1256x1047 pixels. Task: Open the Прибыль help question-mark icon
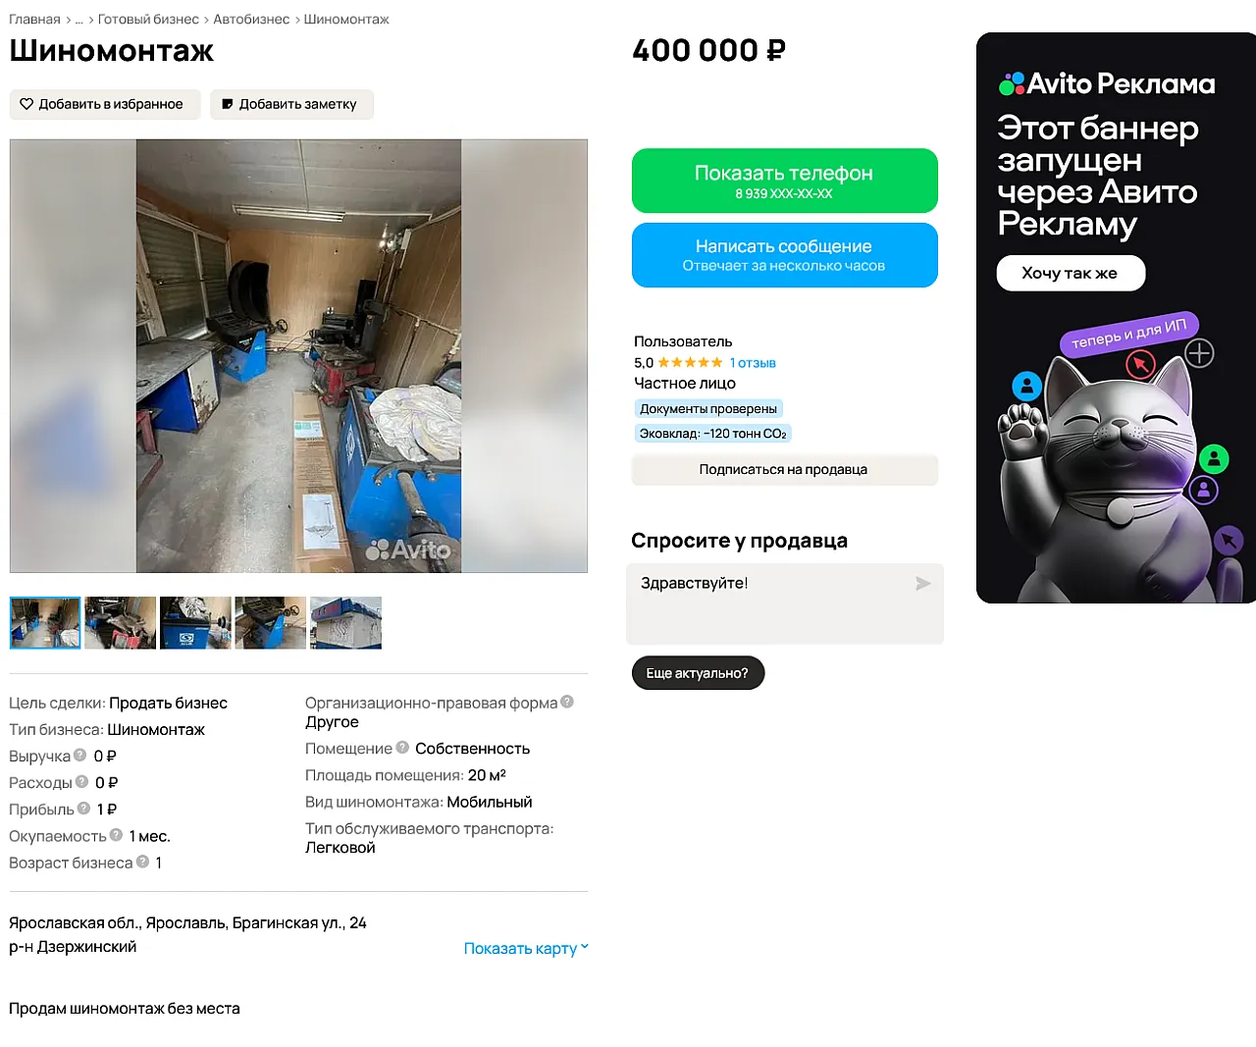[x=84, y=809]
